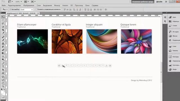Open the Paragraph panel icon

165,21
